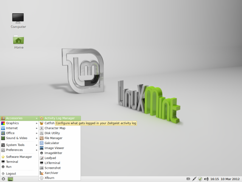Click the System Tools category icon

(x=3, y=145)
